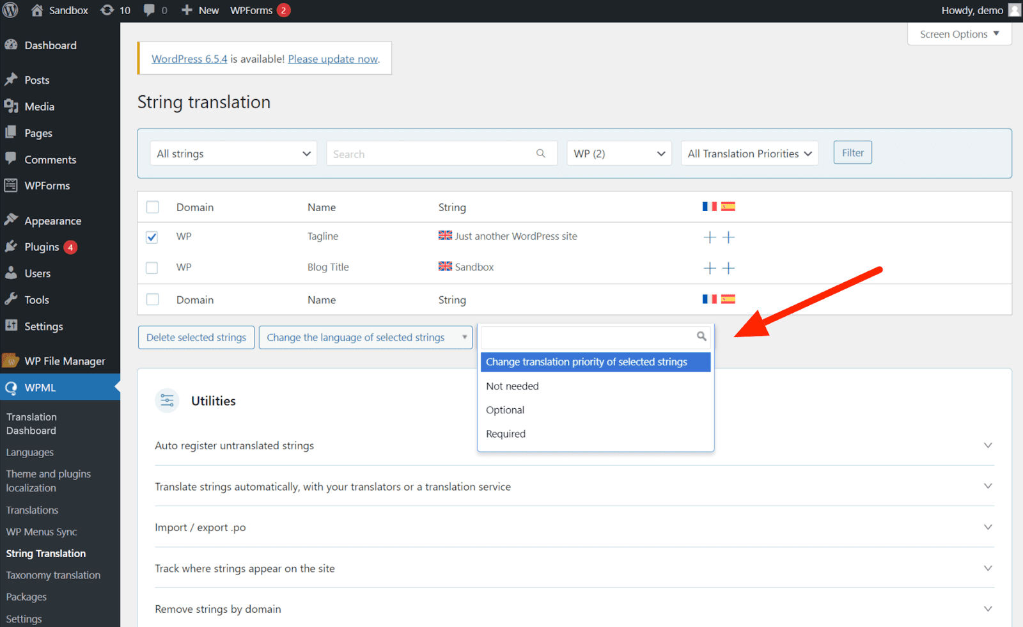Click the WPML logo icon

[11, 388]
